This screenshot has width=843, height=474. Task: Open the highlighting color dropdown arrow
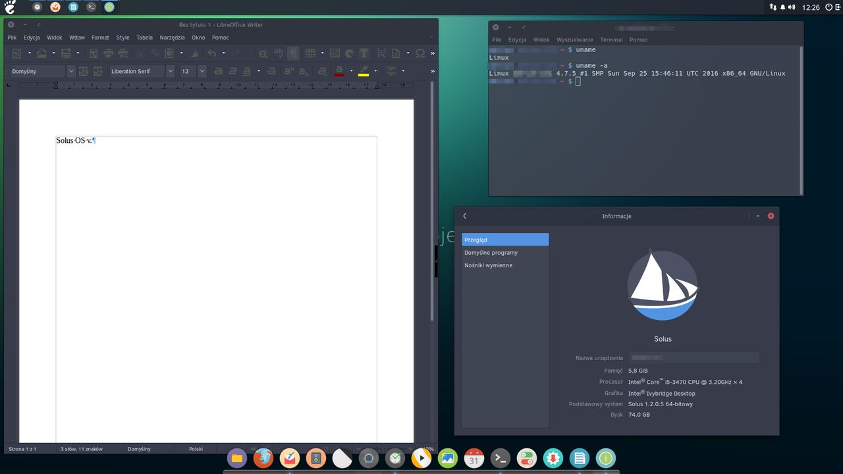[x=375, y=71]
